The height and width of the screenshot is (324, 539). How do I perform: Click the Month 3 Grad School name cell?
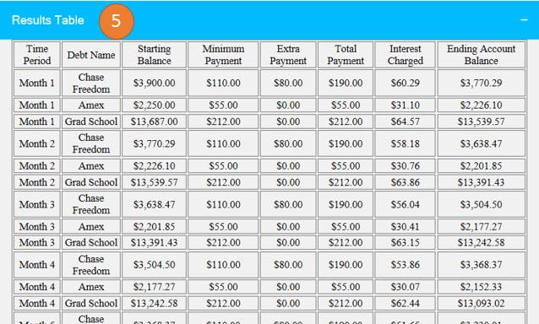click(91, 243)
